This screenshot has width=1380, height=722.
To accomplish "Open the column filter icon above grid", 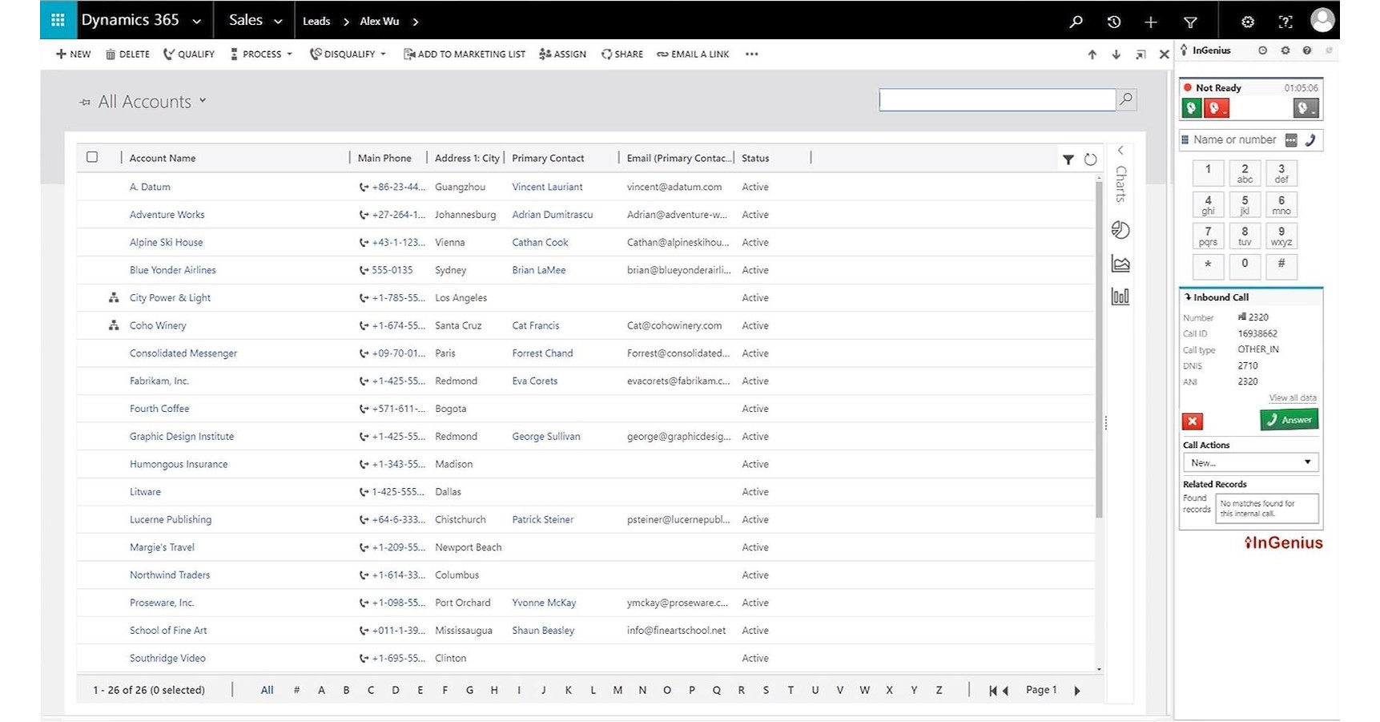I will click(x=1068, y=159).
